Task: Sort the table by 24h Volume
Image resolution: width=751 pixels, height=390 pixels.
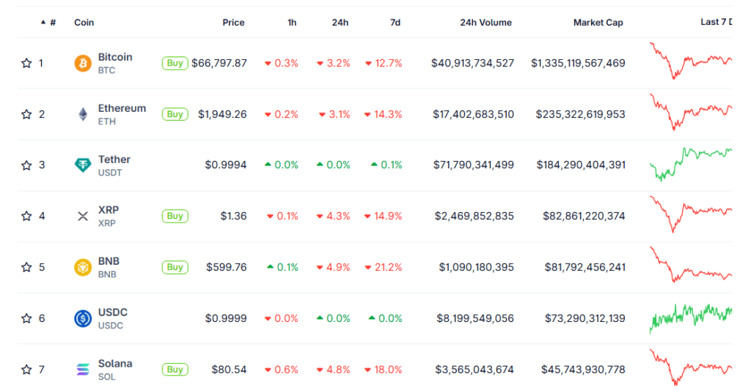Action: click(486, 23)
